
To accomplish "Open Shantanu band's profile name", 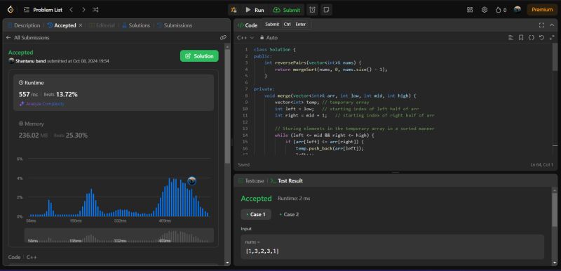I will (x=30, y=61).
